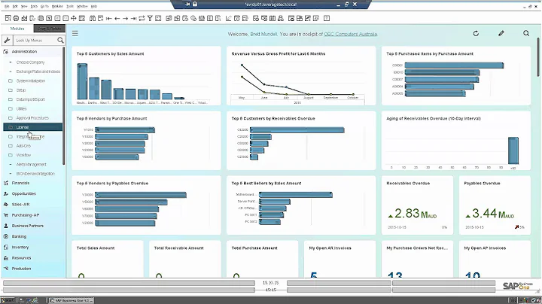Expand the Financials module
Screen dimensions: 542x304
21,183
